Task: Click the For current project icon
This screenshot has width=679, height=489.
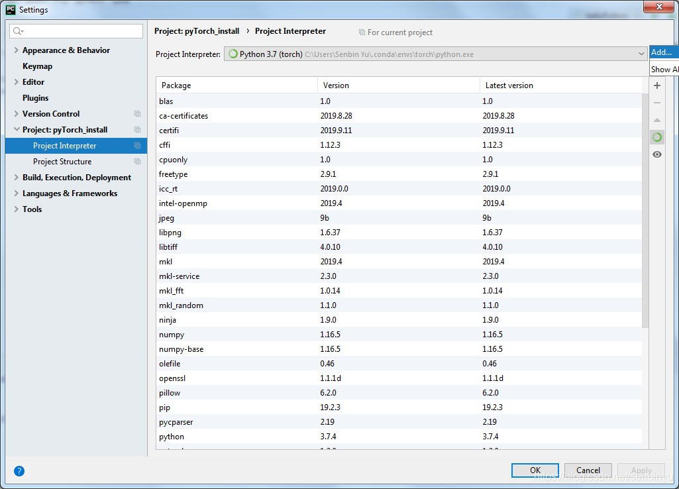Action: [x=362, y=32]
